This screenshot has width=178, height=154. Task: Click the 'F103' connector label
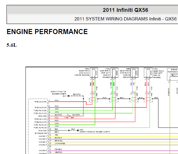66,118
